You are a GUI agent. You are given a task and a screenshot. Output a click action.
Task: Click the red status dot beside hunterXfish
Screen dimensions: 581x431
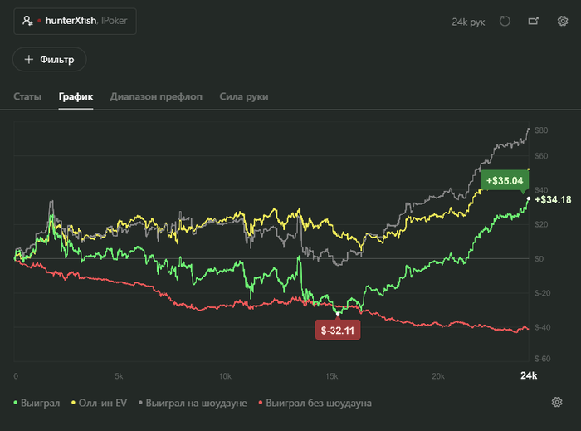pos(39,21)
